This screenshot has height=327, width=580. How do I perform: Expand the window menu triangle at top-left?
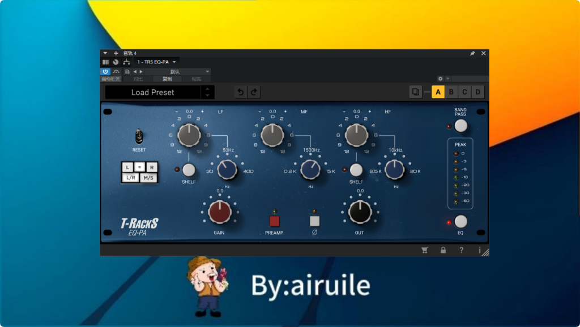[x=105, y=53]
